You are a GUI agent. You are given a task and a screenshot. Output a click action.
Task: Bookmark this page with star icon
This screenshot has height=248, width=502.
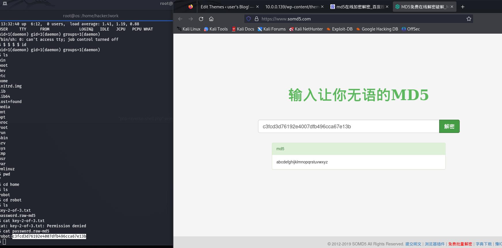[x=469, y=19]
